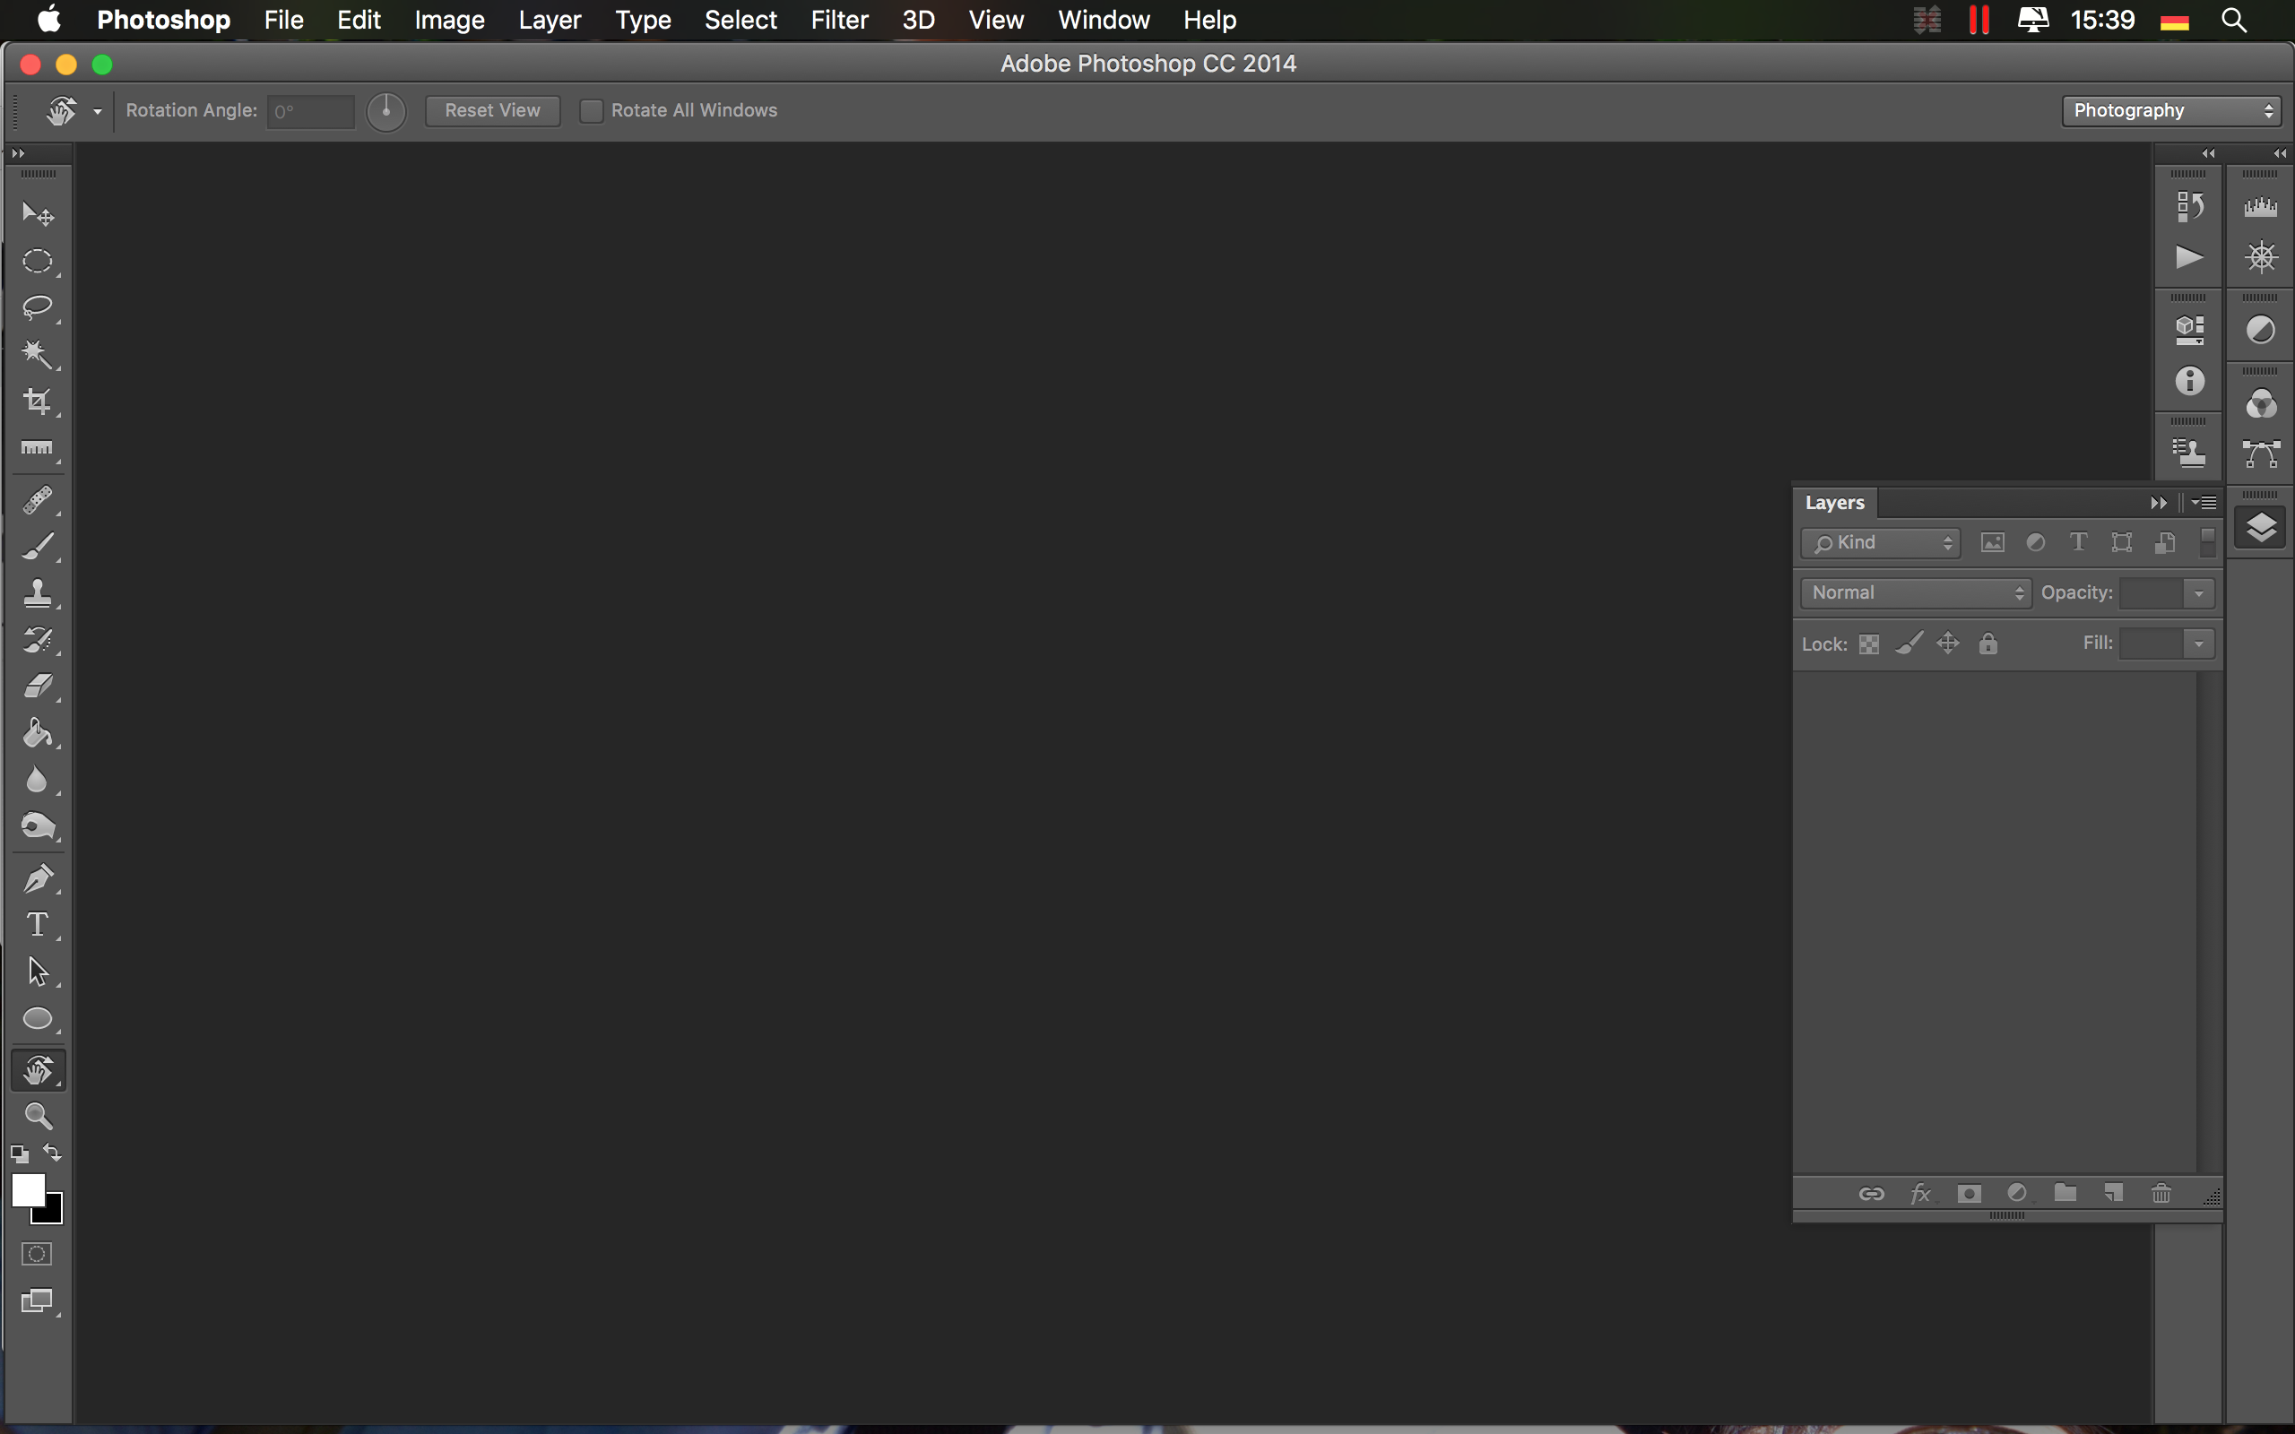Image resolution: width=2295 pixels, height=1434 pixels.
Task: Select the History Brush tool
Action: pos(38,640)
